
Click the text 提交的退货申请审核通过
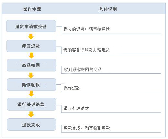pyautogui.click(x=87, y=29)
